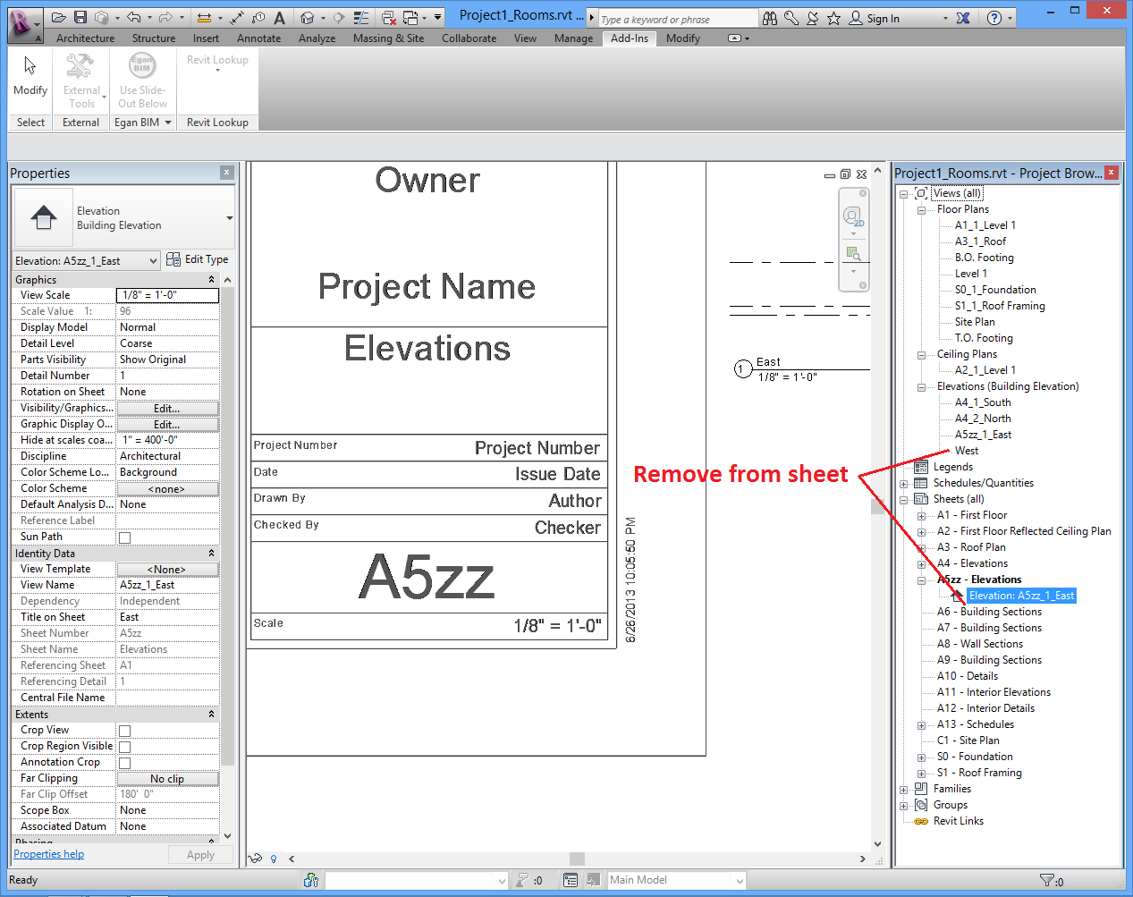Click the View Scale value field
The width and height of the screenshot is (1133, 897).
[167, 295]
